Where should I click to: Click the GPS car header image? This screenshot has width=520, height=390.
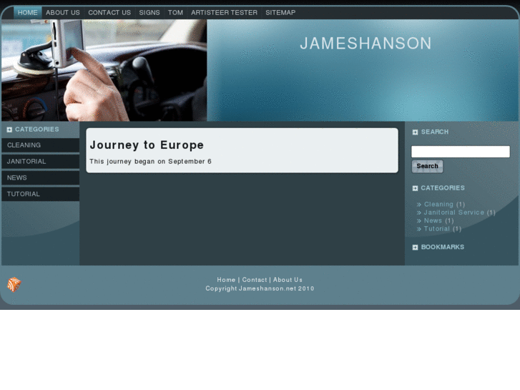point(104,70)
